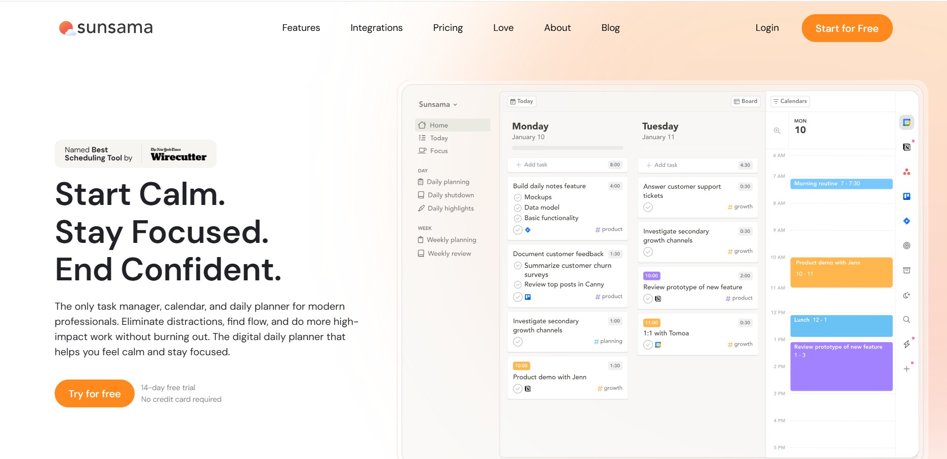
Task: Complete Monday's Product demo with Jenn task
Action: point(518,389)
